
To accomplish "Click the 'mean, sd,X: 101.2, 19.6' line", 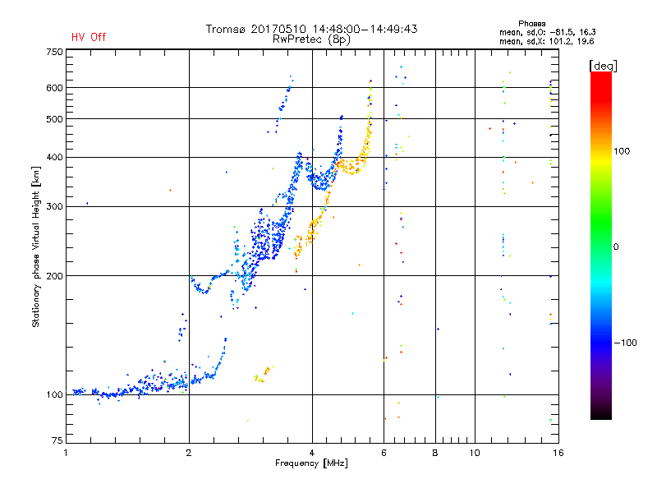I will pyautogui.click(x=546, y=41).
